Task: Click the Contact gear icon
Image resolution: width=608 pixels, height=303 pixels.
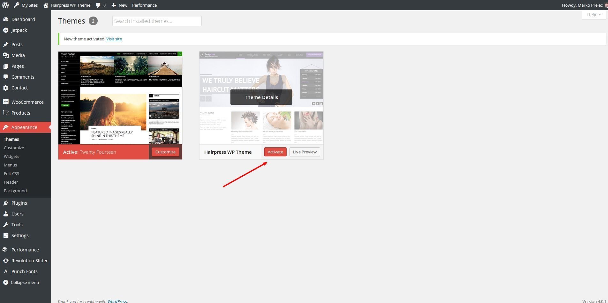Action: point(6,88)
